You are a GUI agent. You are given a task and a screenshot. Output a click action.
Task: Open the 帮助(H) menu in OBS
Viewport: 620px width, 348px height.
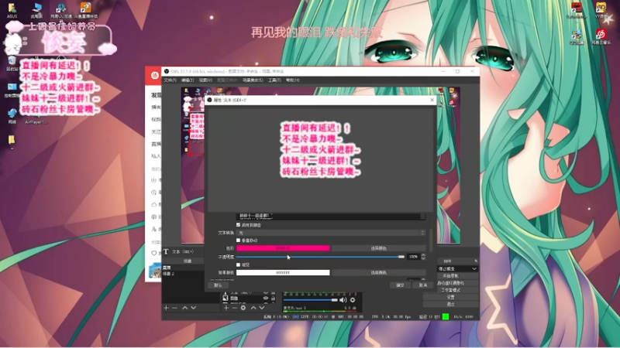(293, 80)
